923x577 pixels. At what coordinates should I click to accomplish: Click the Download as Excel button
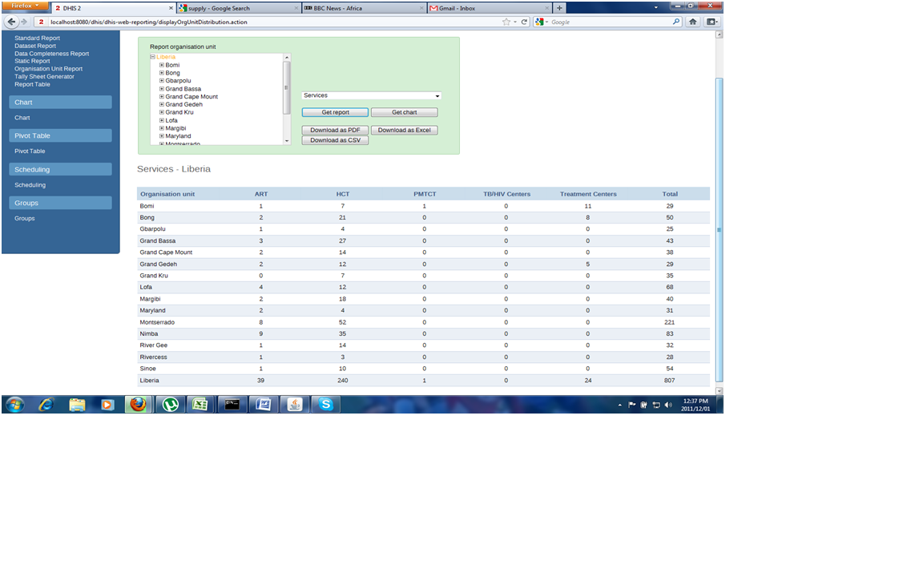404,130
